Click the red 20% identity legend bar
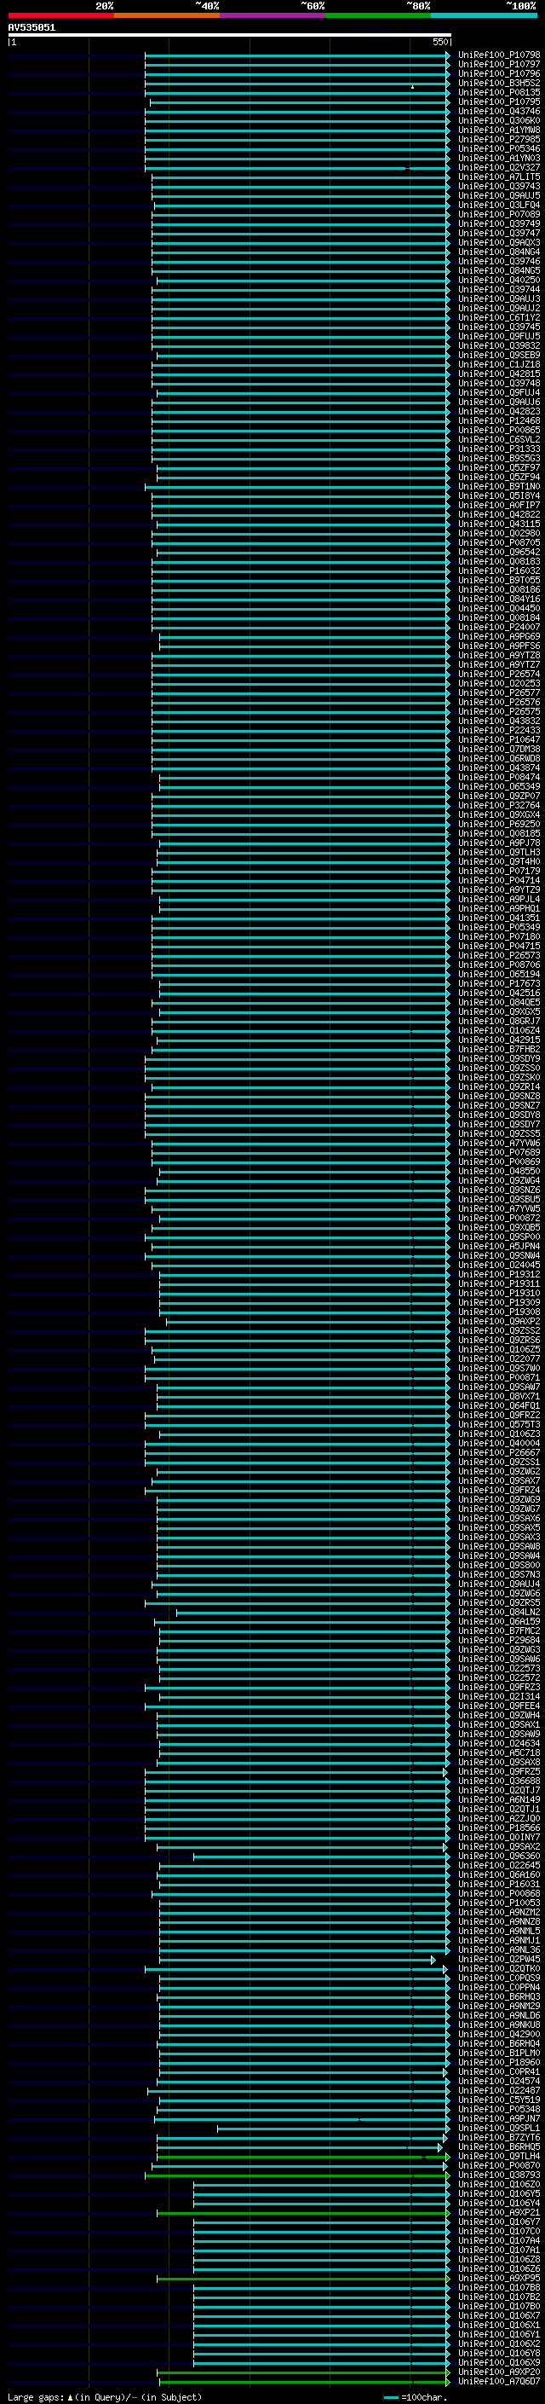This screenshot has height=2404, width=545. pyautogui.click(x=60, y=16)
